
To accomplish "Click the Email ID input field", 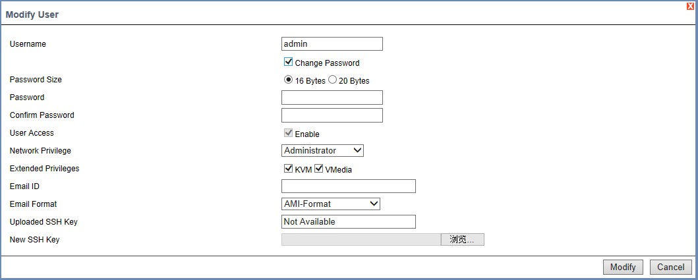I will point(348,186).
